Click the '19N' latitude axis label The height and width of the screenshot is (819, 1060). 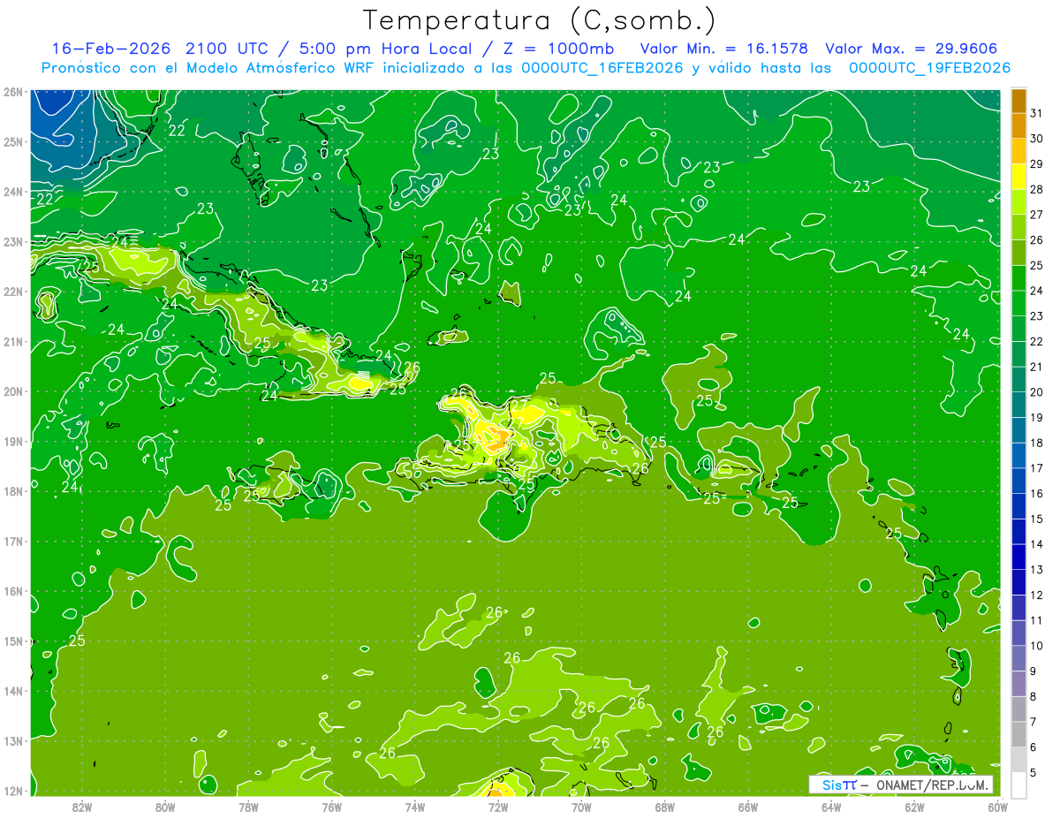pos(12,441)
